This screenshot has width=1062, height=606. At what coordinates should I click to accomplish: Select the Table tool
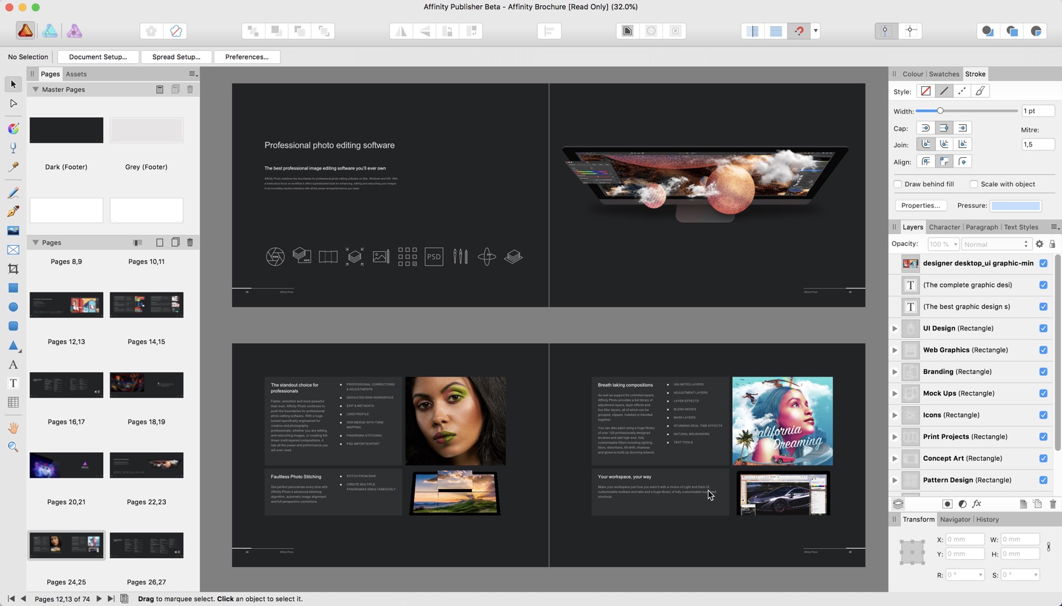coord(13,402)
